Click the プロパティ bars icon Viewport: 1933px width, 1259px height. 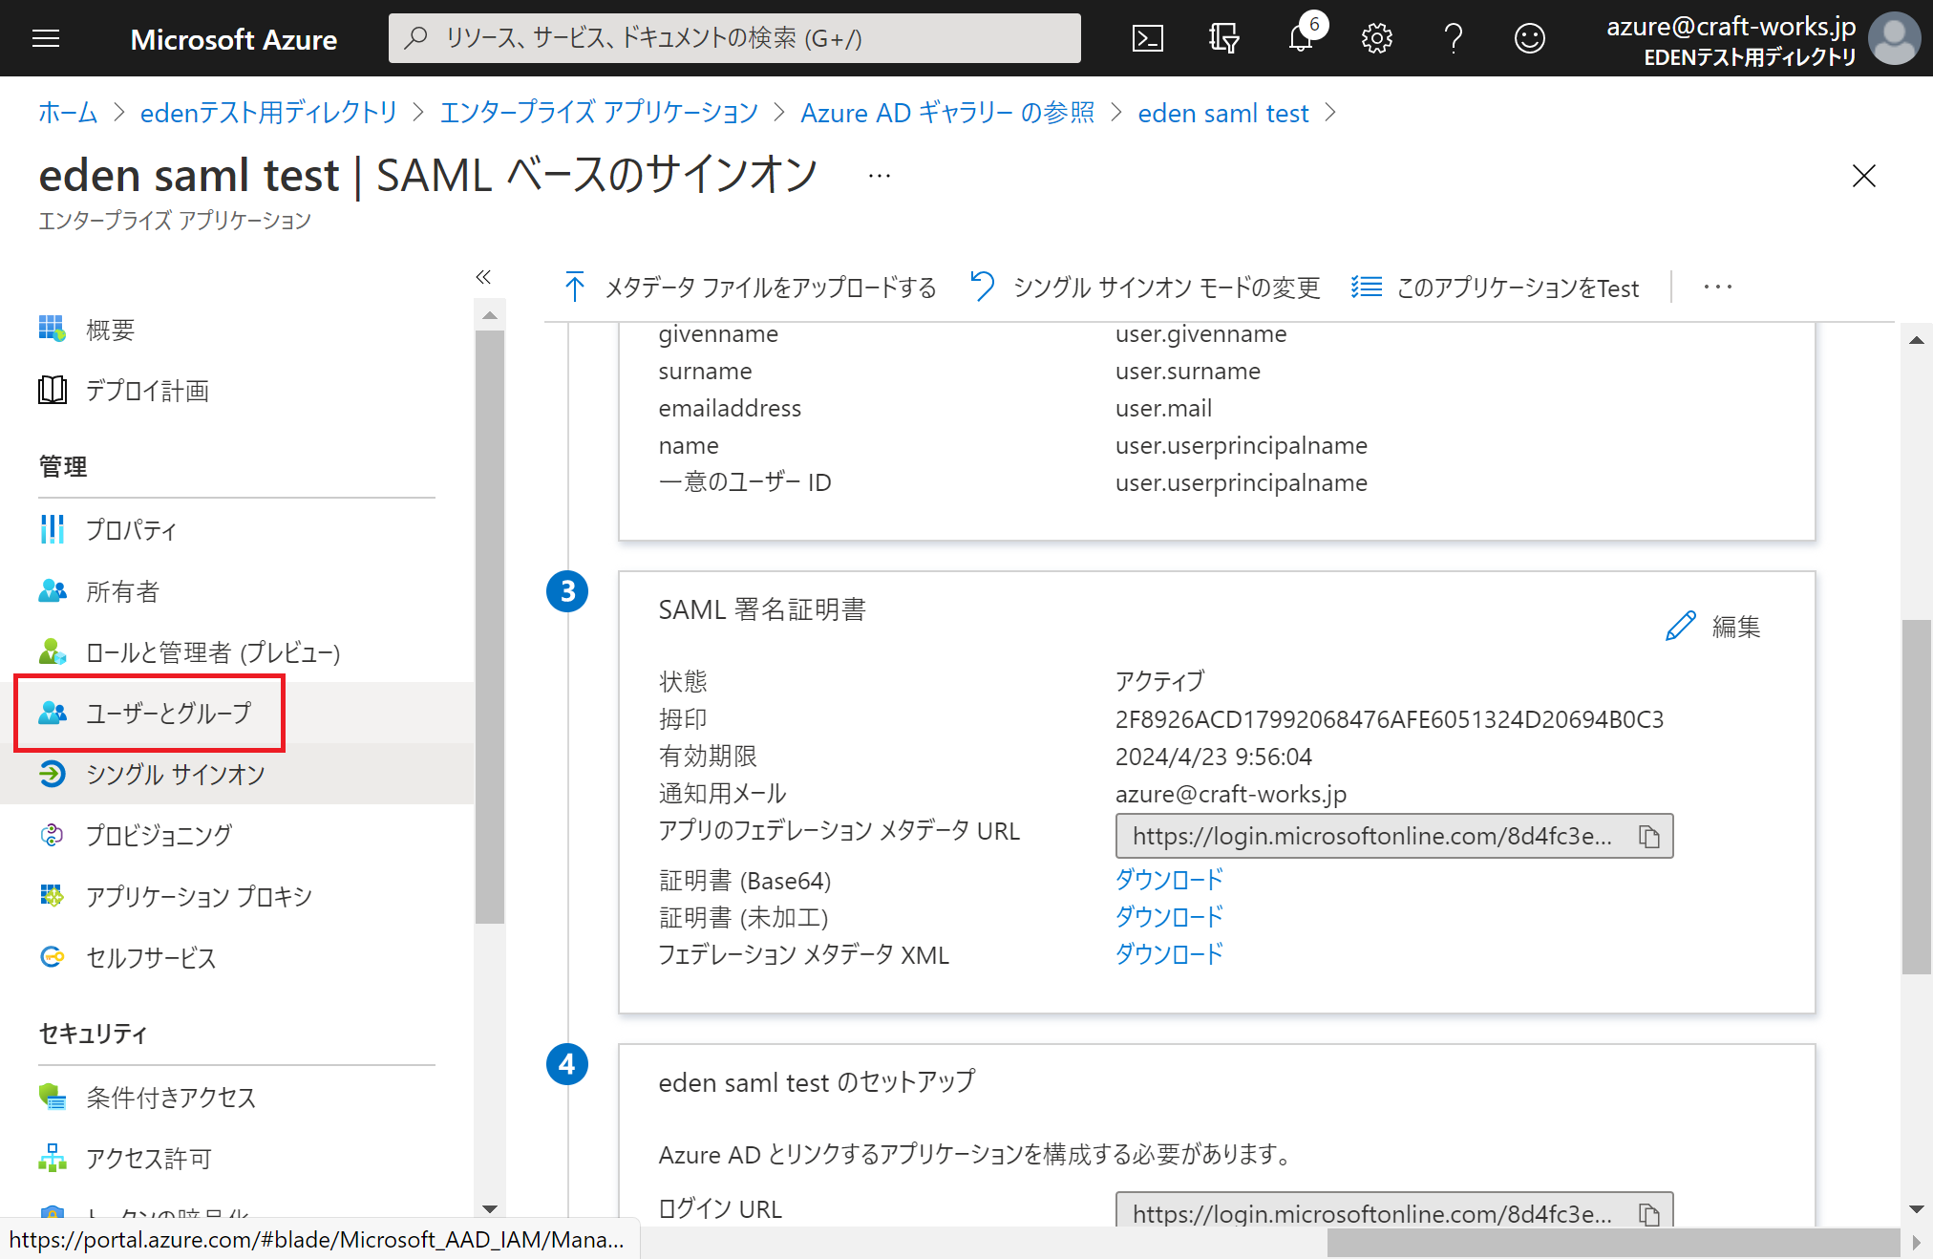[x=52, y=529]
